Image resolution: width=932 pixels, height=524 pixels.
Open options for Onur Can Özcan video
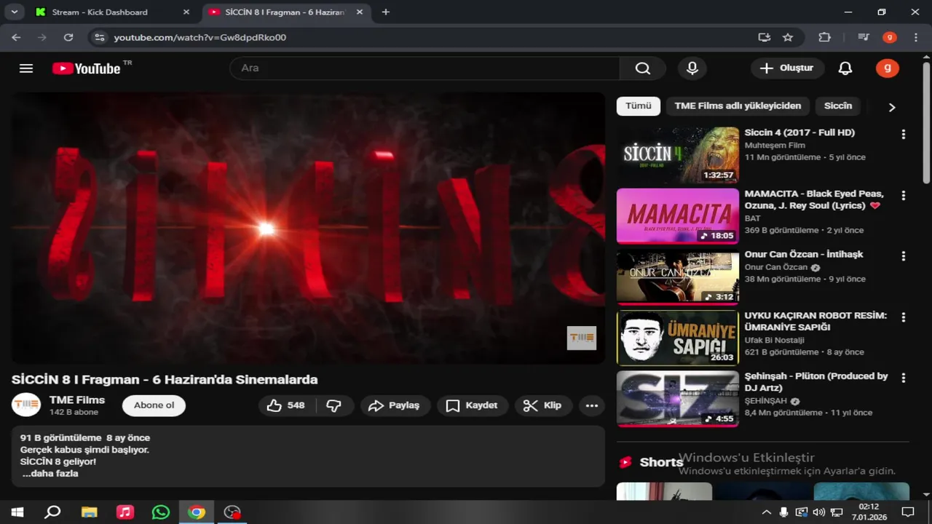(903, 256)
